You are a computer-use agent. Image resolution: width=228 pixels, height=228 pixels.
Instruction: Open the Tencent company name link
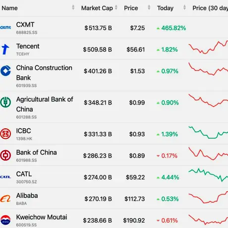[28, 46]
